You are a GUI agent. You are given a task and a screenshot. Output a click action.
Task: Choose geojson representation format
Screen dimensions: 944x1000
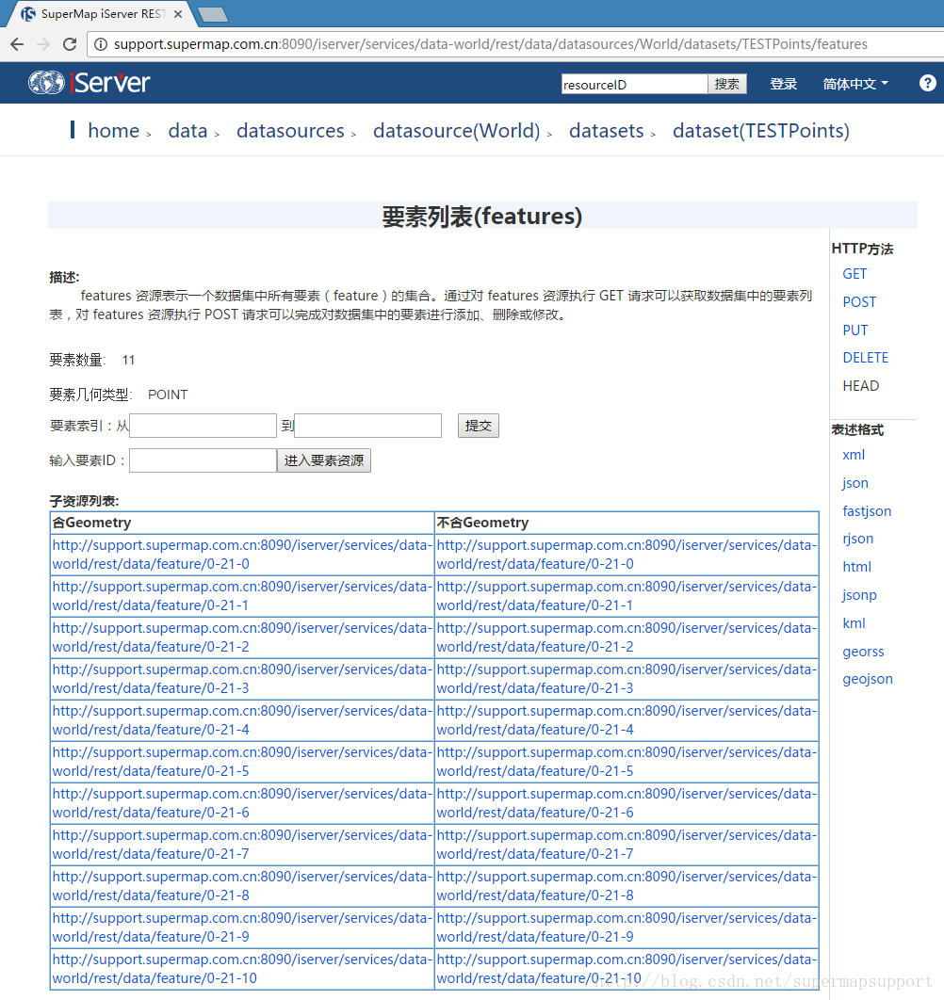point(868,679)
